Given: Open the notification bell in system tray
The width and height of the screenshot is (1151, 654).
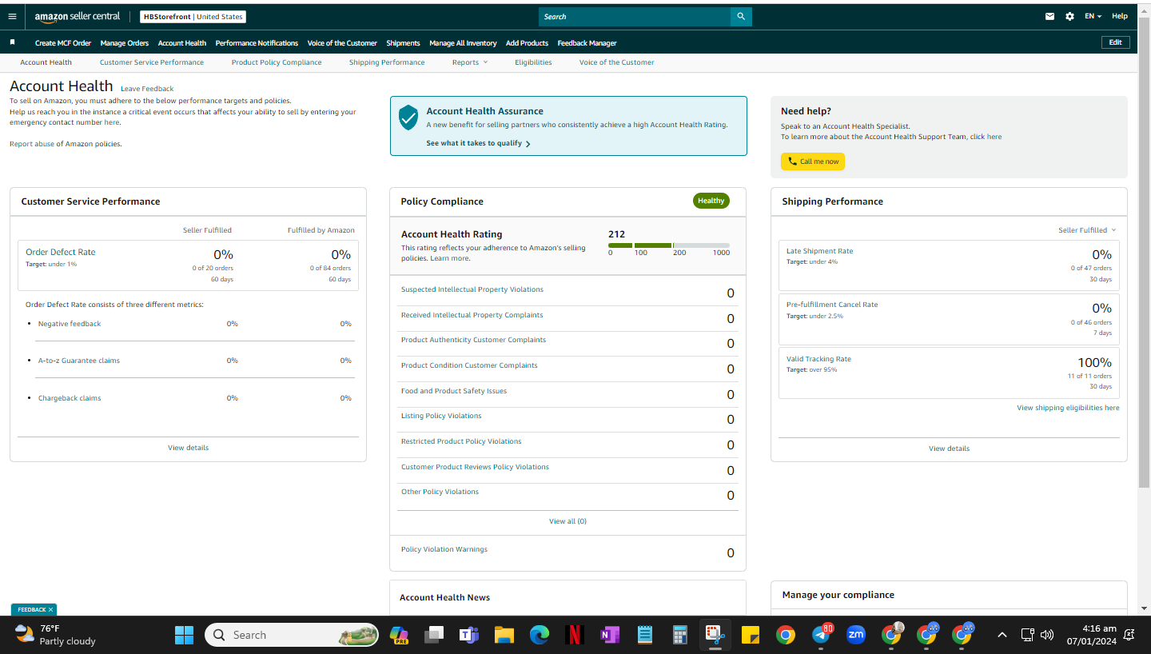Looking at the screenshot, I should pos(1129,635).
